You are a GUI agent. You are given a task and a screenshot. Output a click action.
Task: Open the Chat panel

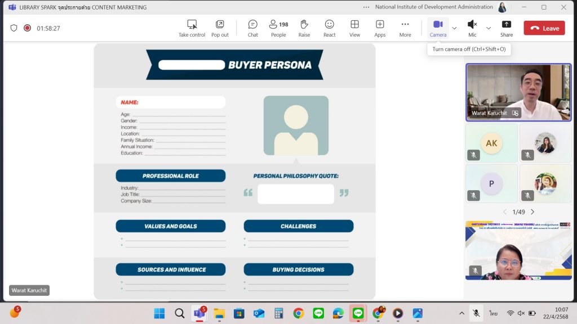tap(252, 28)
